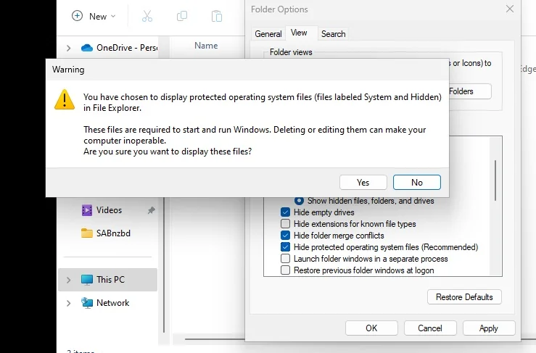The height and width of the screenshot is (353, 536).
Task: Open the New dropdown chevron
Action: [113, 17]
